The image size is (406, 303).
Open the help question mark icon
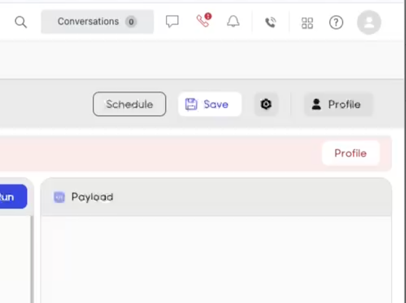336,23
